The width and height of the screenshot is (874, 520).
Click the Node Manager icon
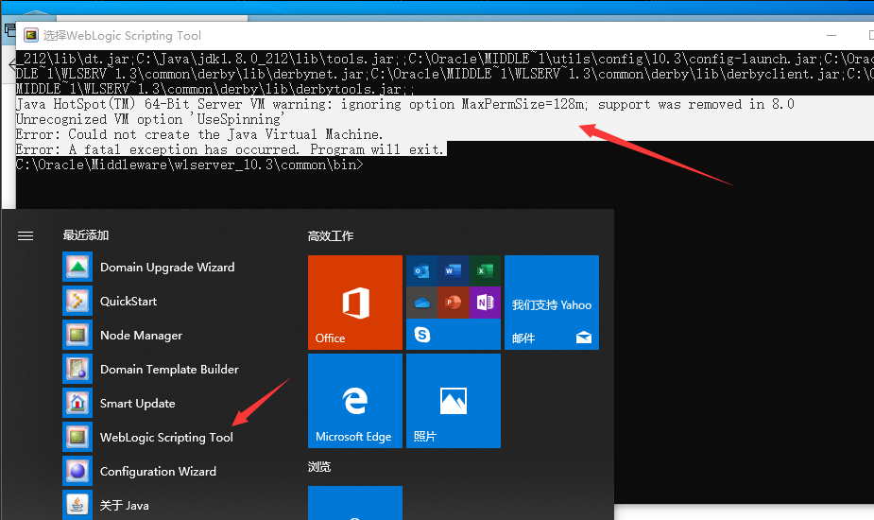pos(77,335)
